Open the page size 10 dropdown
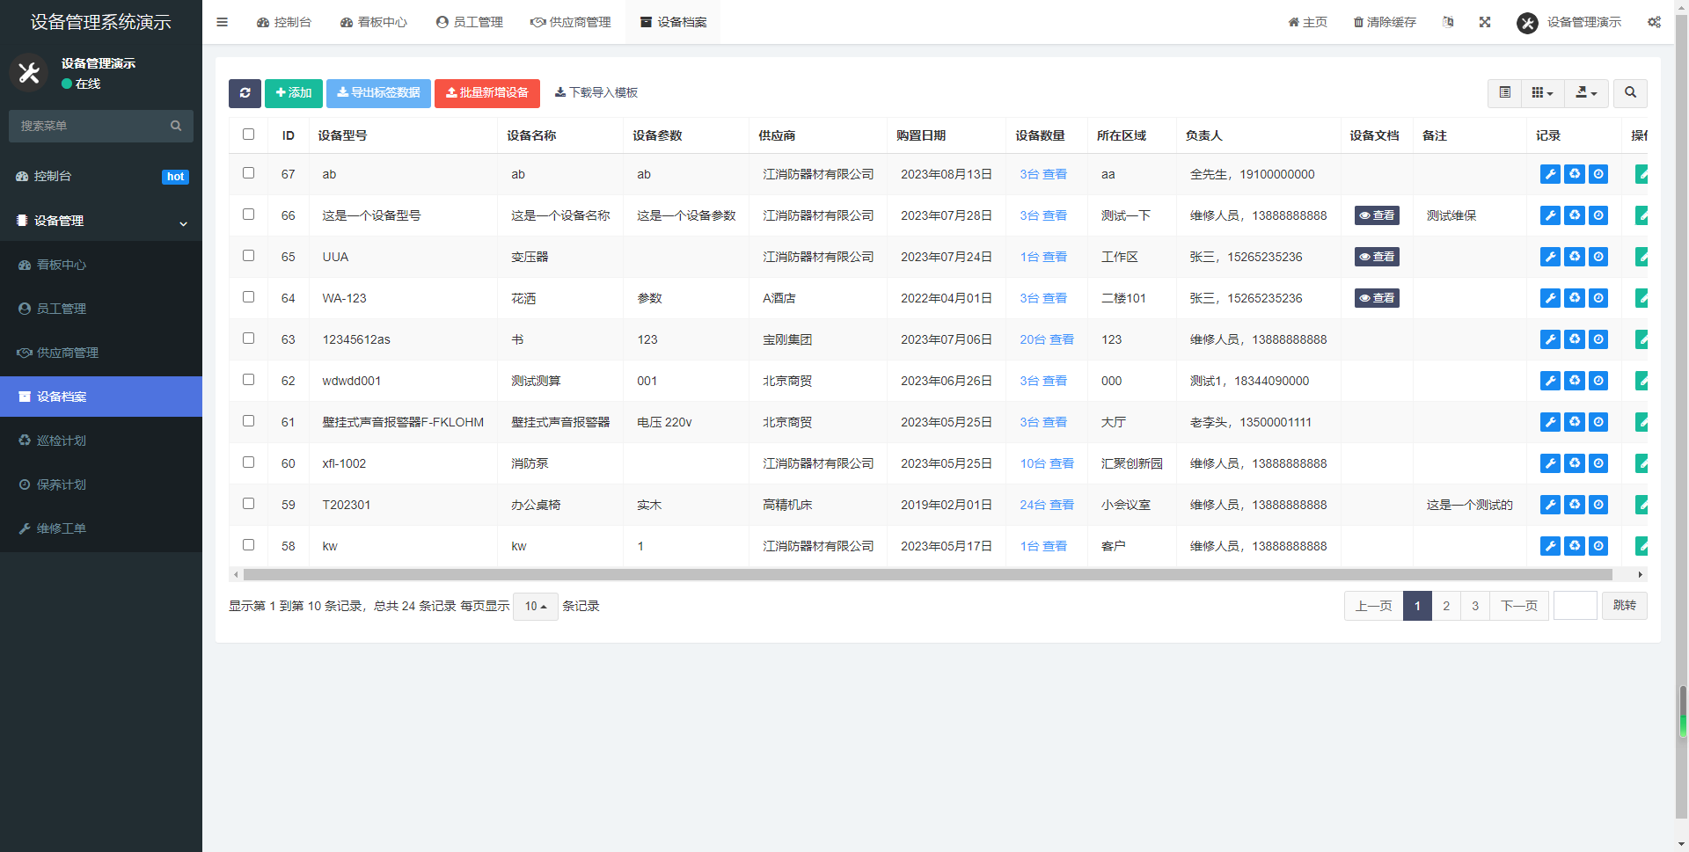Viewport: 1689px width, 852px height. click(536, 606)
